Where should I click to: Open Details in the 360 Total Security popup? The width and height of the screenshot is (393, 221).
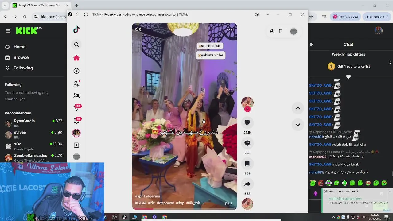pyautogui.click(x=387, y=210)
